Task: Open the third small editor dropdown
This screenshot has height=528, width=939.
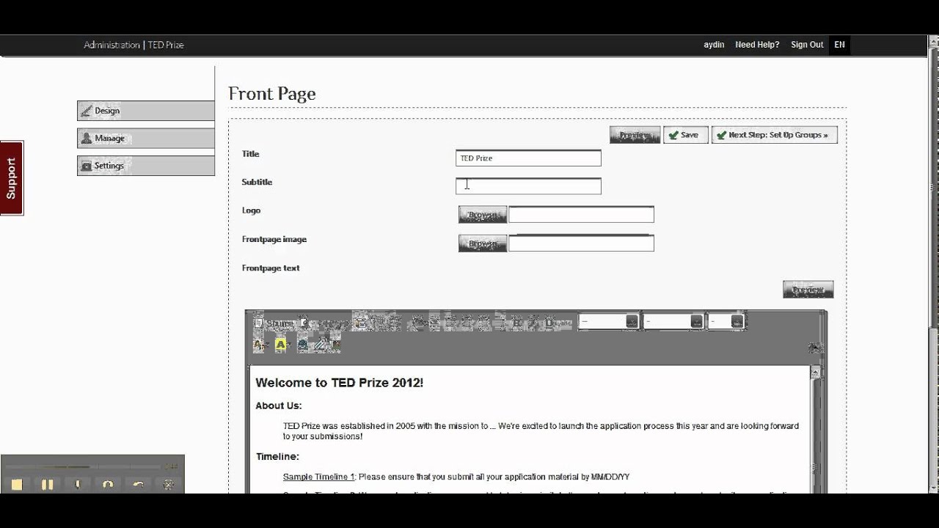Action: pyautogui.click(x=726, y=321)
